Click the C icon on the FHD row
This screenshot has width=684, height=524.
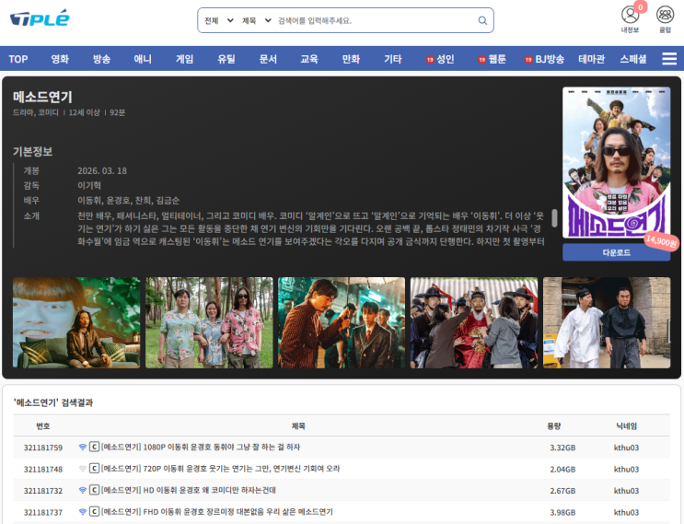[x=94, y=511]
